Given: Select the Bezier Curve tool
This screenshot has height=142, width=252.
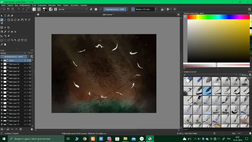Looking at the screenshot, I should coord(22,20).
